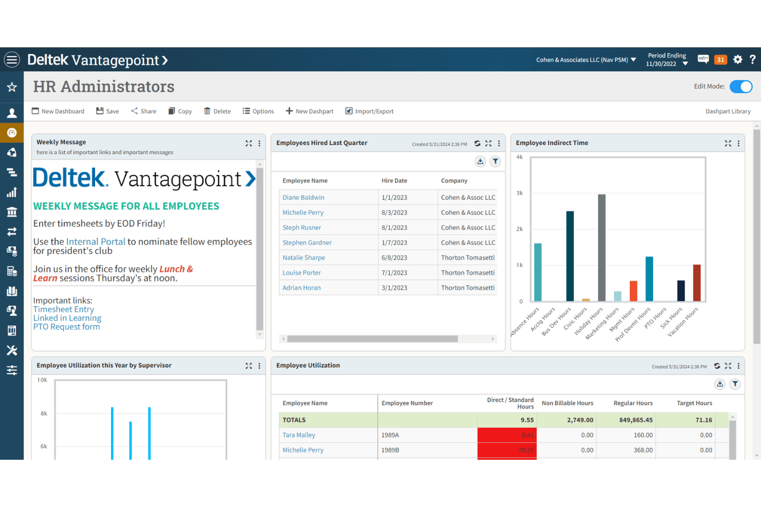Click the main page vertical scrollbar
The image size is (761, 507).
click(x=757, y=236)
